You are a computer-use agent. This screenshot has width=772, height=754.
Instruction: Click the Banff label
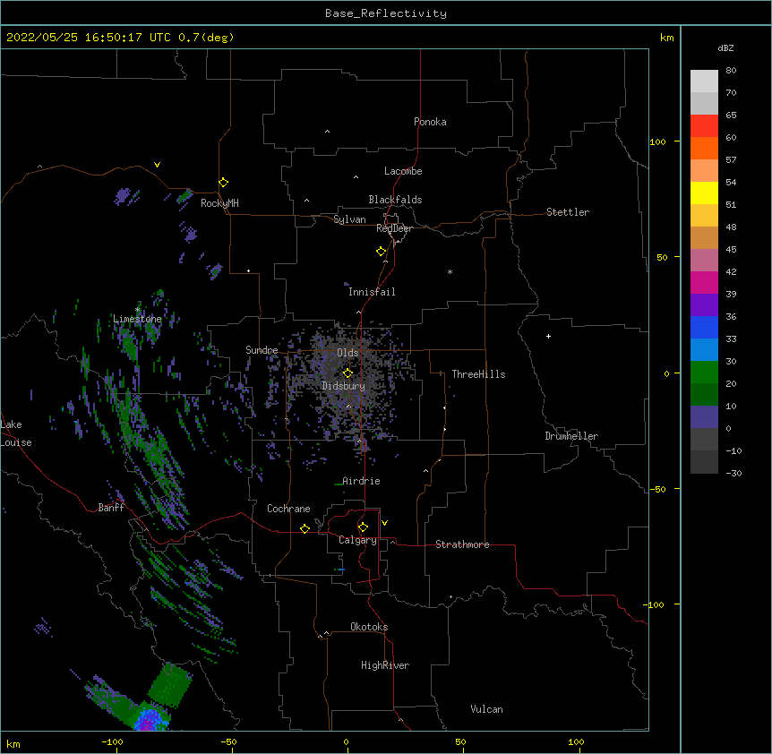click(111, 508)
